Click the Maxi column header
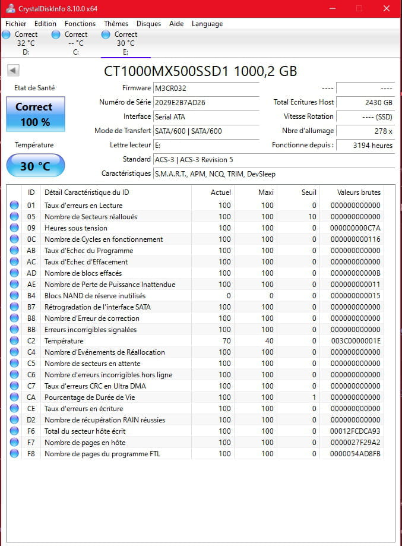The height and width of the screenshot is (546, 402). click(256, 192)
